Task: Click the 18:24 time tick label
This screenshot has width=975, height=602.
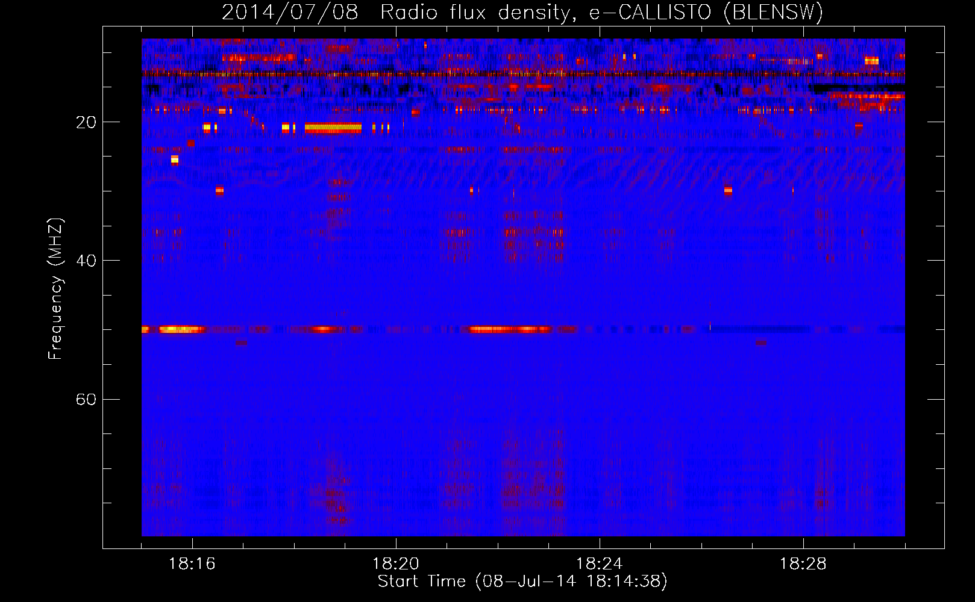Action: 600,564
